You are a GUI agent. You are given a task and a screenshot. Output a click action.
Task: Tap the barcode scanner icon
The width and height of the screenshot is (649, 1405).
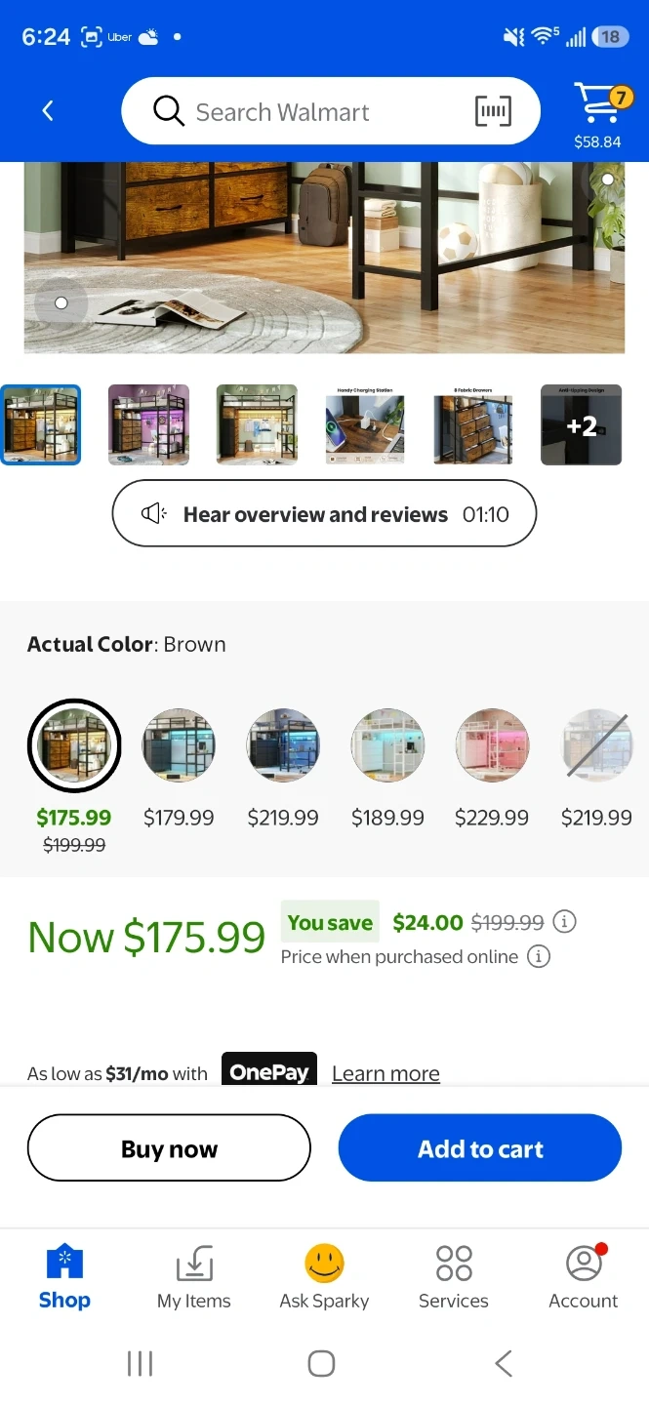coord(493,111)
